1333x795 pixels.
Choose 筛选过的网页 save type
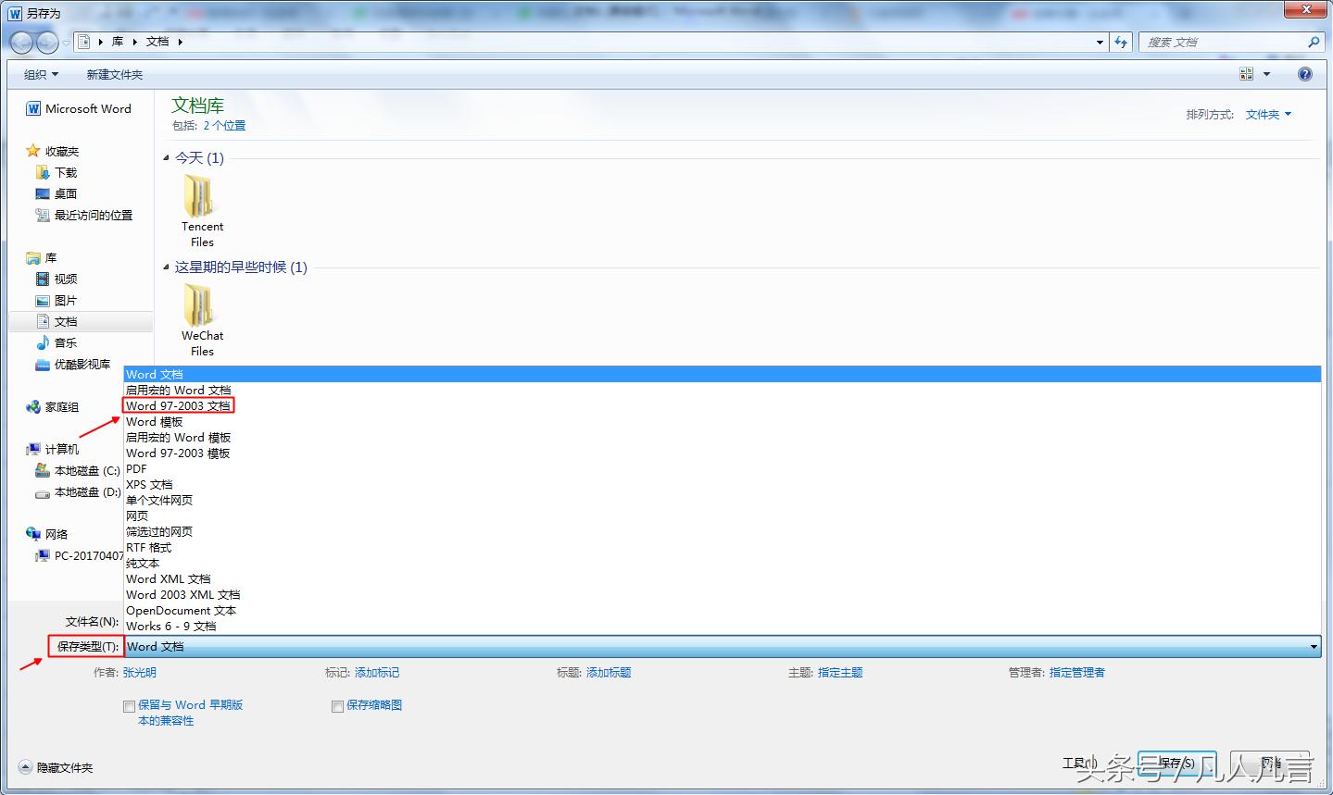click(x=723, y=531)
